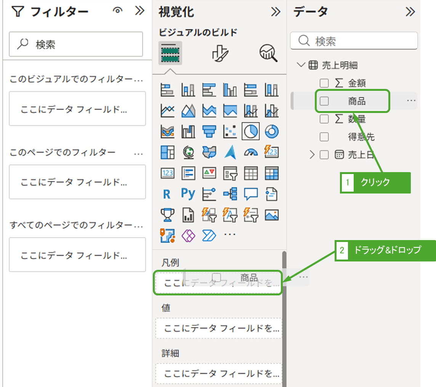Select the pie chart visual
Screen dimensions: 436x387
pos(251,132)
